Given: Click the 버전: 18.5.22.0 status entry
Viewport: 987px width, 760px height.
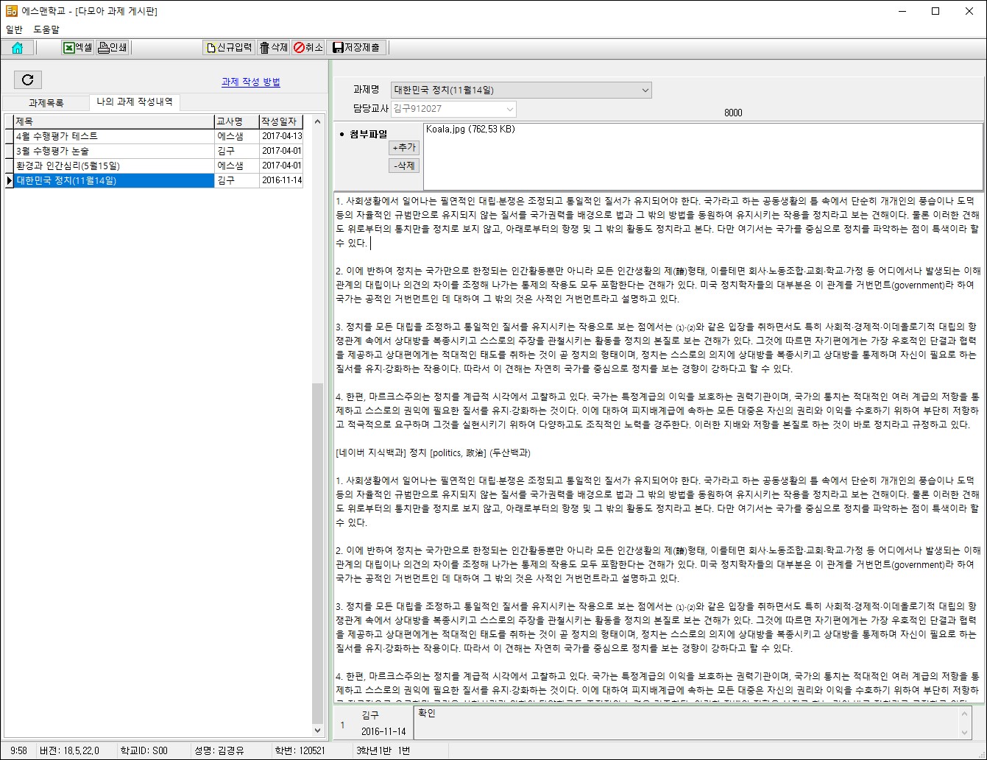Looking at the screenshot, I should pyautogui.click(x=70, y=750).
